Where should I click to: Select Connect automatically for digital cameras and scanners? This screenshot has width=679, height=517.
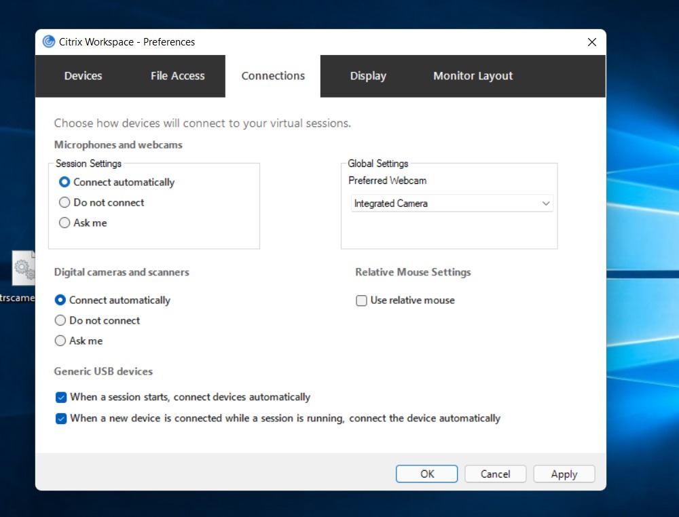tap(60, 300)
